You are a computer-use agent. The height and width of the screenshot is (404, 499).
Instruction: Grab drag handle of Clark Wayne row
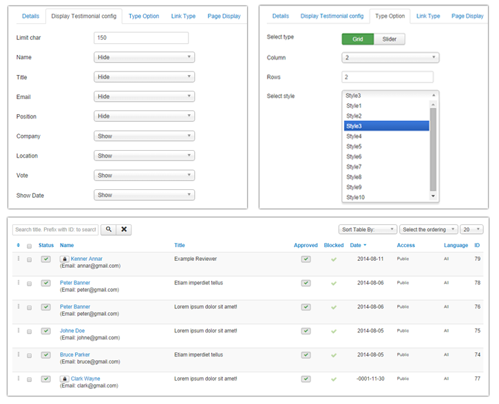point(19,379)
